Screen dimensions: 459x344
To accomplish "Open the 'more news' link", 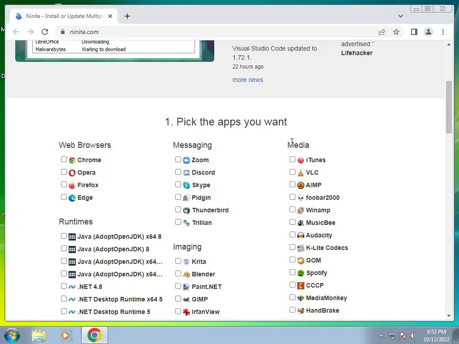I will click(247, 80).
